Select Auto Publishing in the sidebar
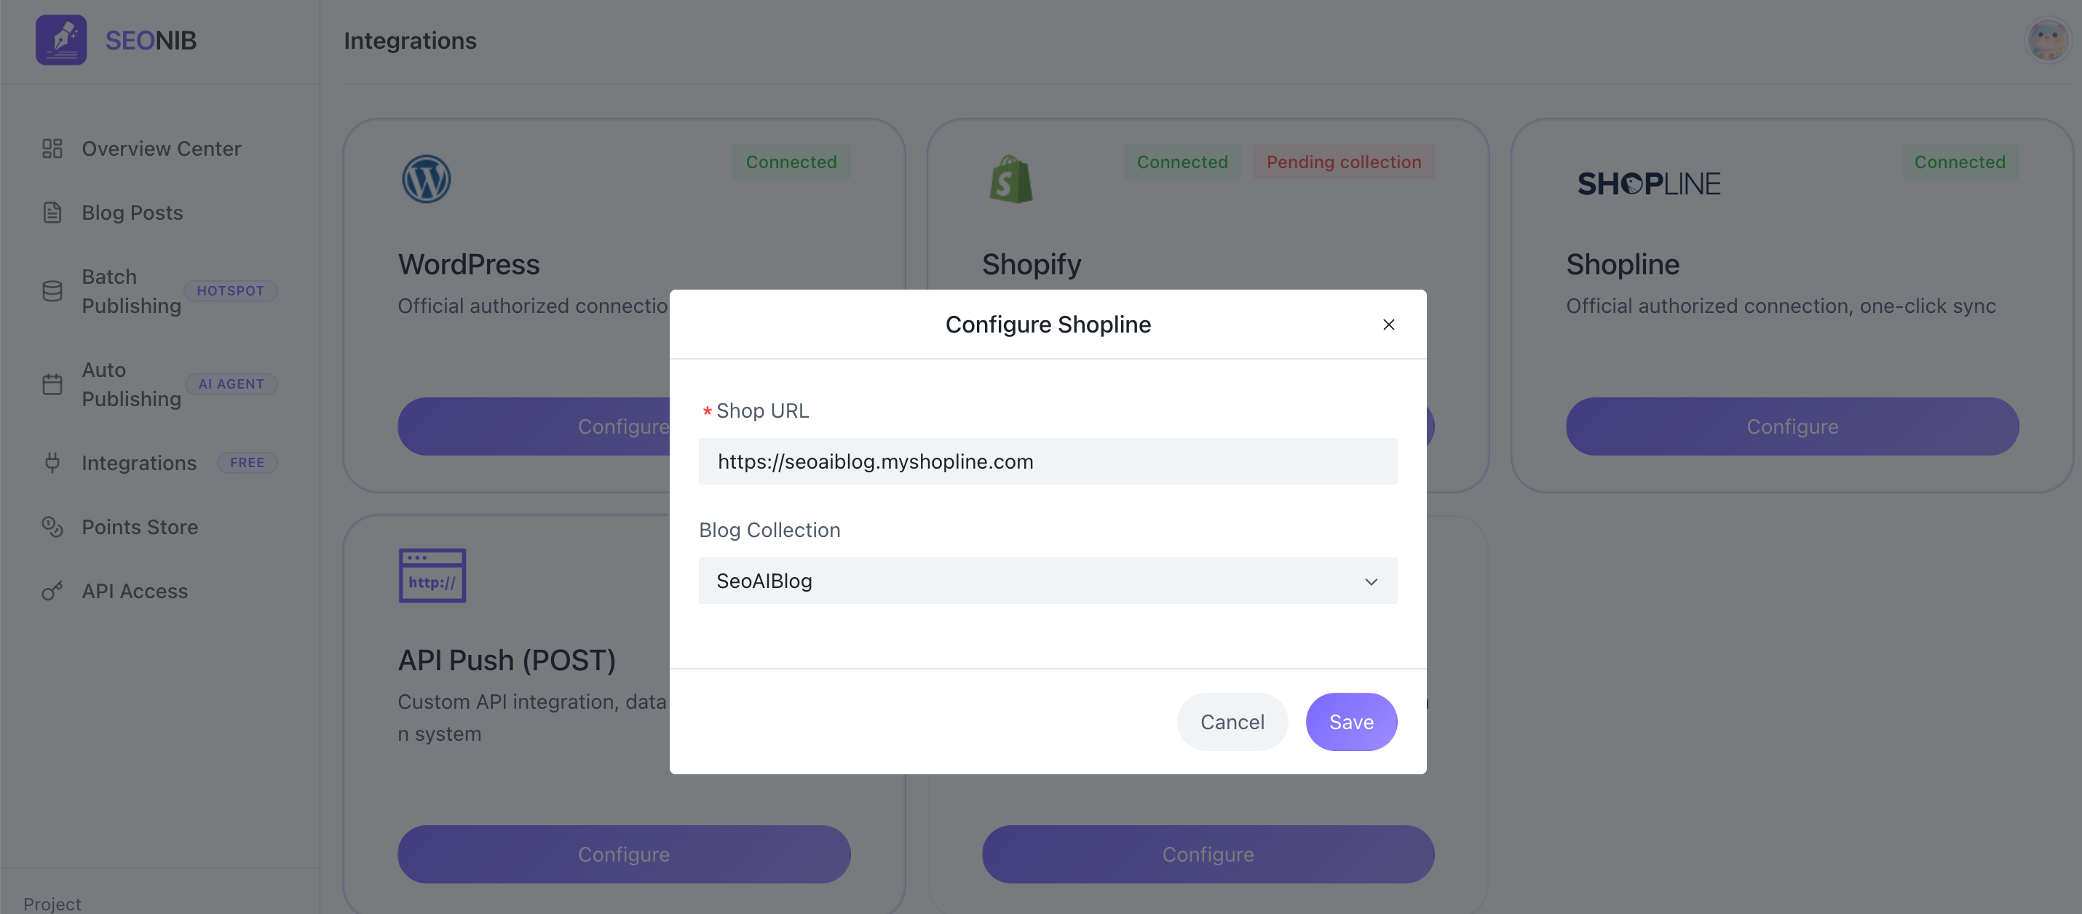 (x=131, y=384)
